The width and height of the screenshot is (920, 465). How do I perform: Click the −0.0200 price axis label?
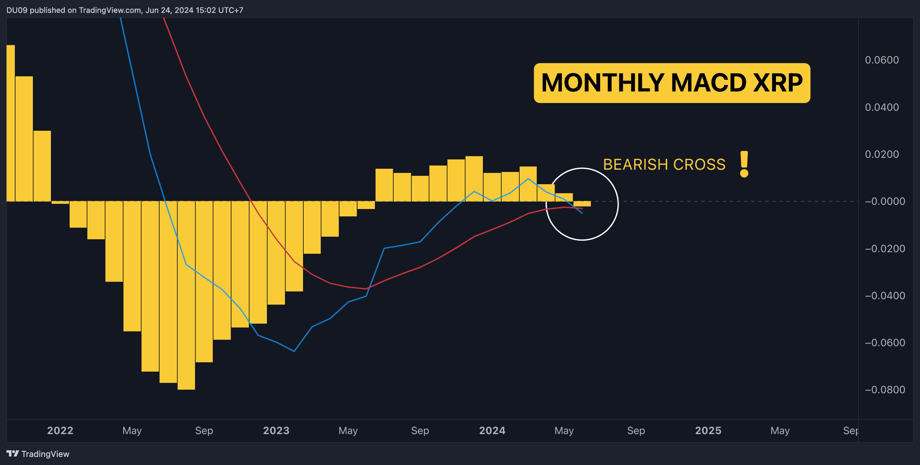pos(885,248)
